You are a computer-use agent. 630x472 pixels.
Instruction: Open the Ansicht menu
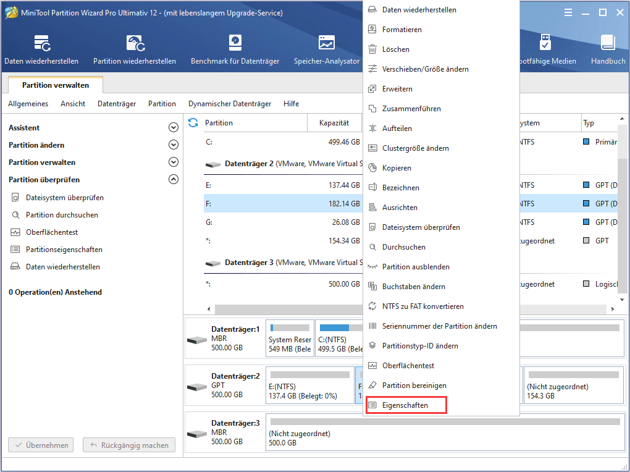point(73,104)
